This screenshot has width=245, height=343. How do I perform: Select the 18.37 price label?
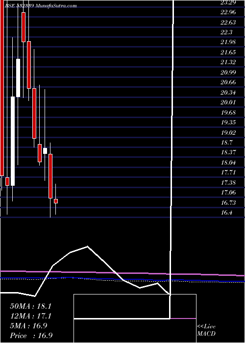pyautogui.click(x=228, y=152)
